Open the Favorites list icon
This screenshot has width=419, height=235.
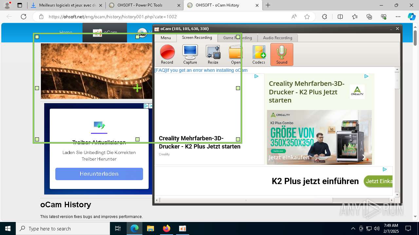tap(355, 17)
